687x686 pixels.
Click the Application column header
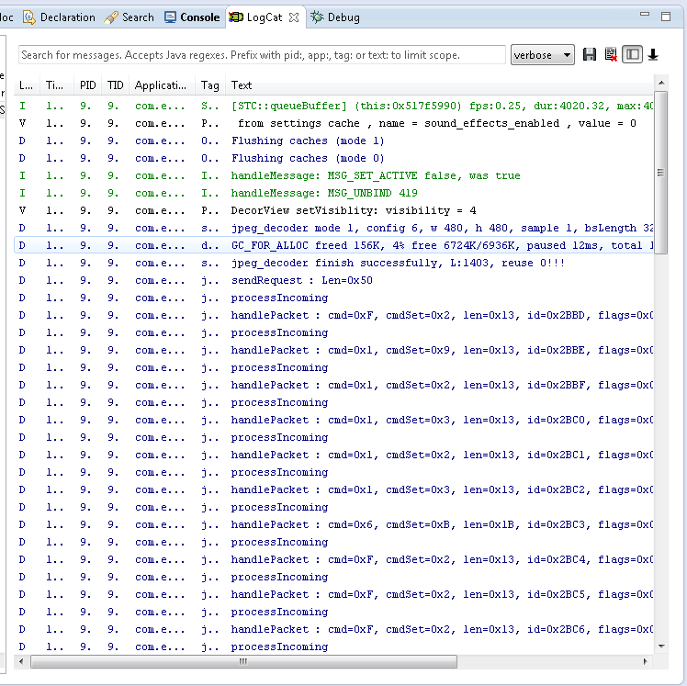(162, 85)
